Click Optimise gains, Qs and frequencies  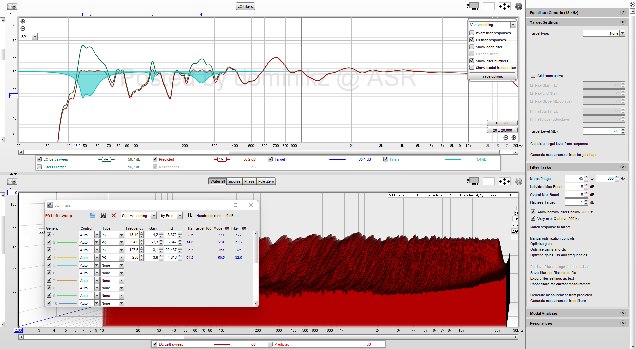click(x=558, y=255)
